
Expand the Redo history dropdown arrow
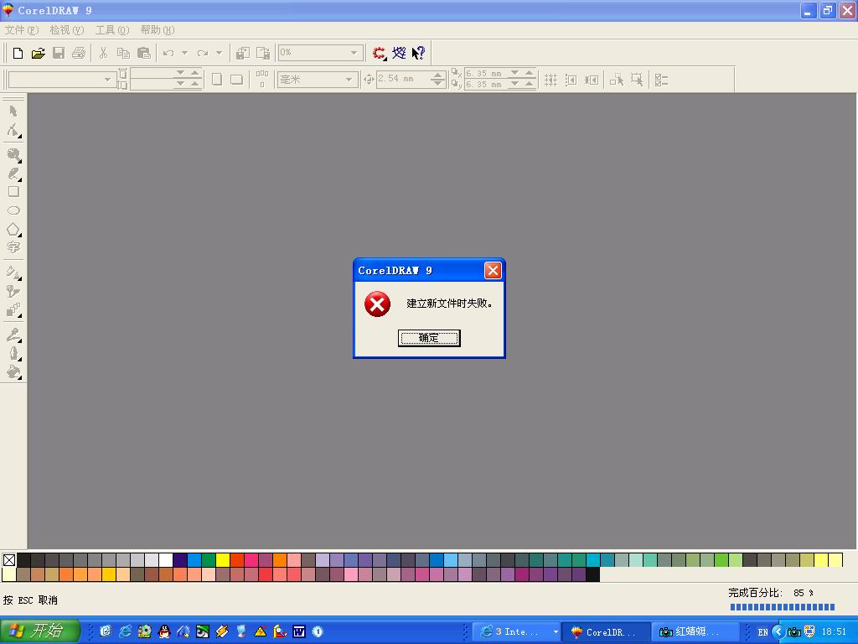[x=219, y=53]
